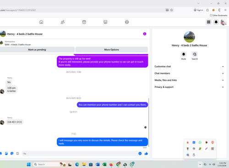Open Microsoft Store from taskbar
Viewport: 229px width, 168px height.
[x=91, y=164]
